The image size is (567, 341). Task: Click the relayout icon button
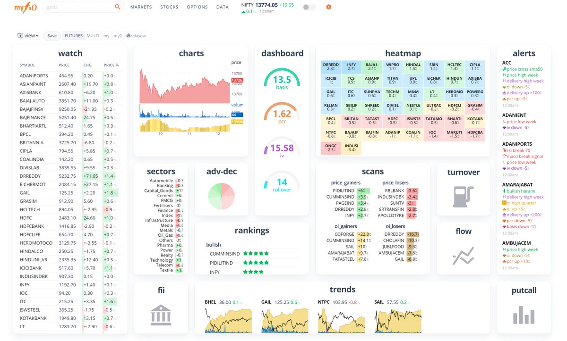pyautogui.click(x=136, y=35)
